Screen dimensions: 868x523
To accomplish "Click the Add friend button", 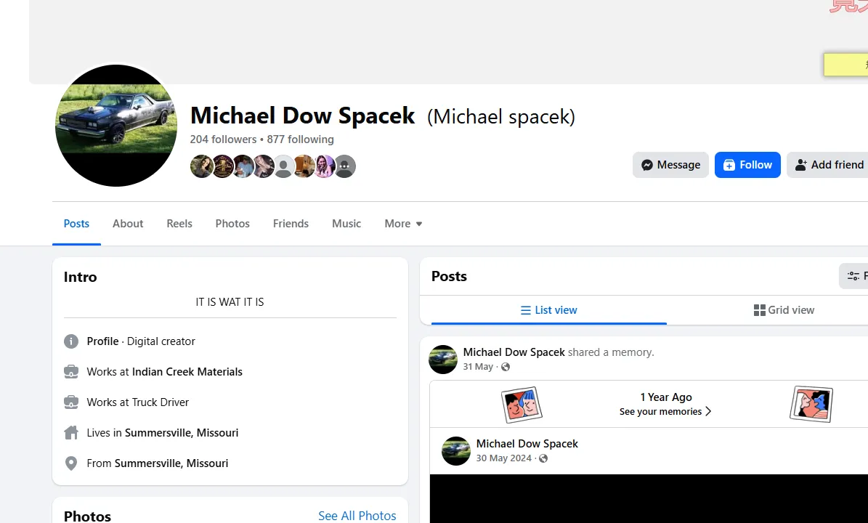I will click(828, 165).
